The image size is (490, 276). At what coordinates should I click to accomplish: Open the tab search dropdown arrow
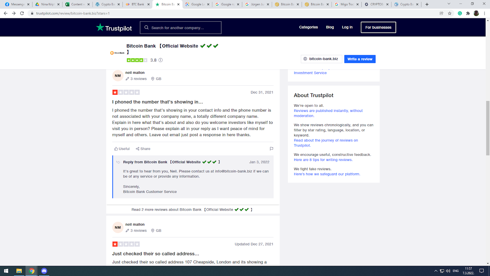coord(449,4)
